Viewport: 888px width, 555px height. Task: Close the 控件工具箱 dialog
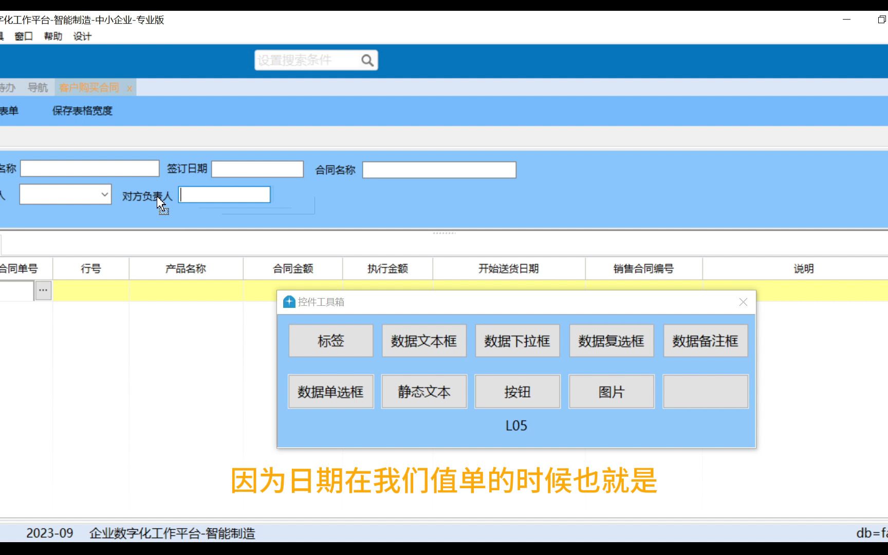(743, 302)
